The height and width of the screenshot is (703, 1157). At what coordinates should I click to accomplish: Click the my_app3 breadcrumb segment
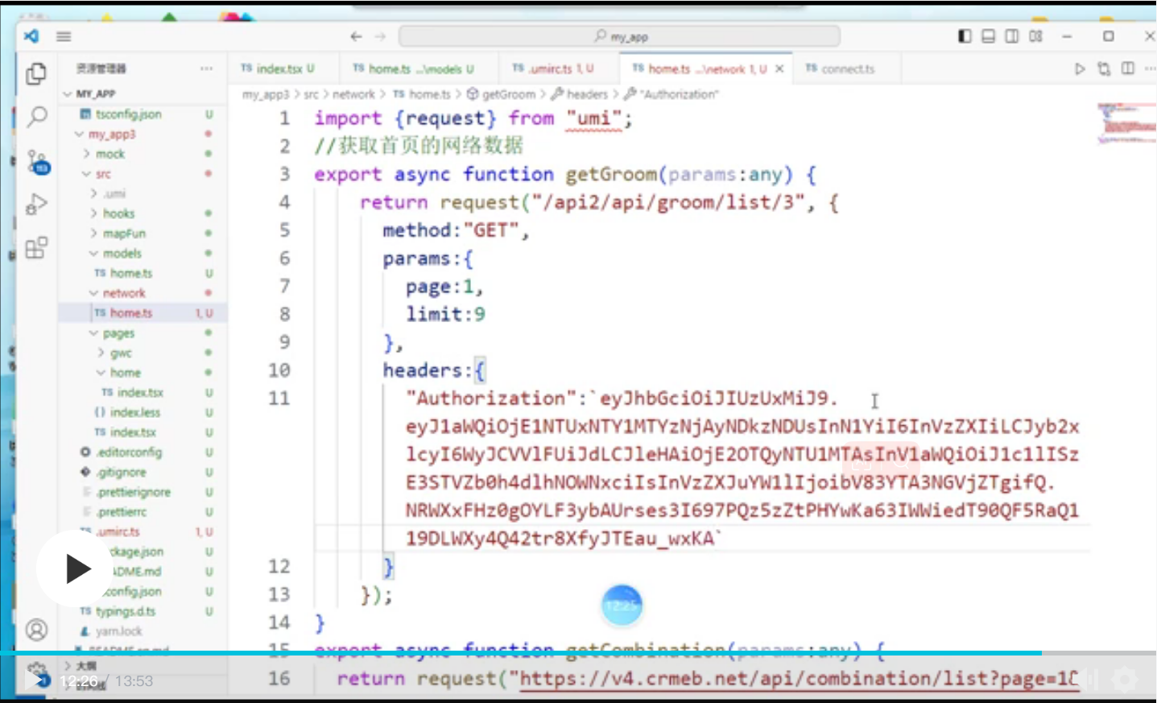click(266, 94)
